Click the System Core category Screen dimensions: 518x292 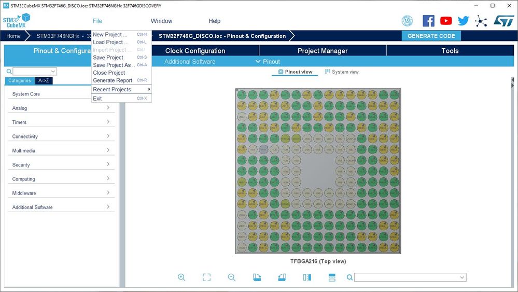click(x=50, y=94)
